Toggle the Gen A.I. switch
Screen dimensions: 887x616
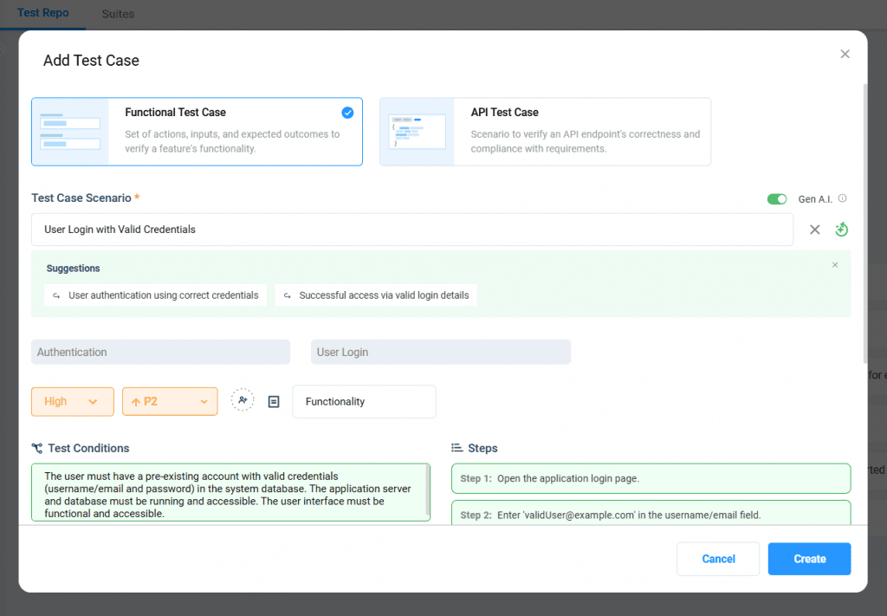[x=777, y=199]
